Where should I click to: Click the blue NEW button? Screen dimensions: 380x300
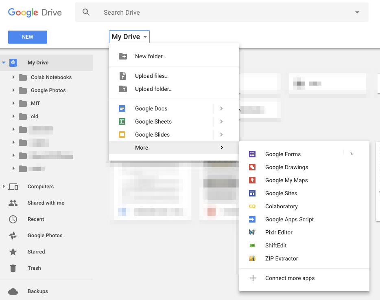[x=28, y=37]
